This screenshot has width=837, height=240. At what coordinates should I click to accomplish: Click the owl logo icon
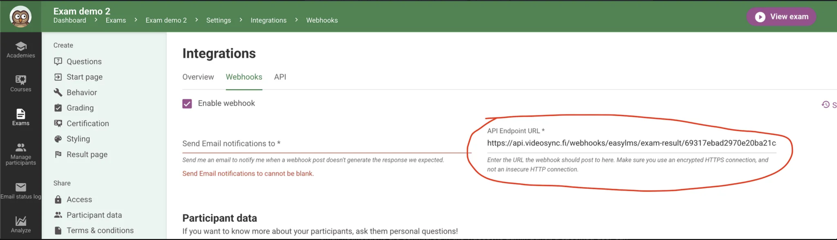pos(20,17)
